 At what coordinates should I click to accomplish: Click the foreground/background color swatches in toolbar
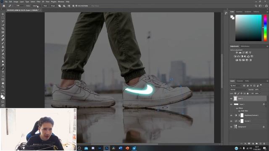pyautogui.click(x=3, y=97)
